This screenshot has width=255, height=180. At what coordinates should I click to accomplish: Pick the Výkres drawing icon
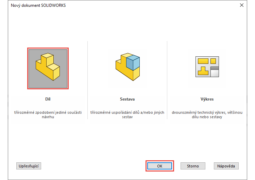(207, 67)
